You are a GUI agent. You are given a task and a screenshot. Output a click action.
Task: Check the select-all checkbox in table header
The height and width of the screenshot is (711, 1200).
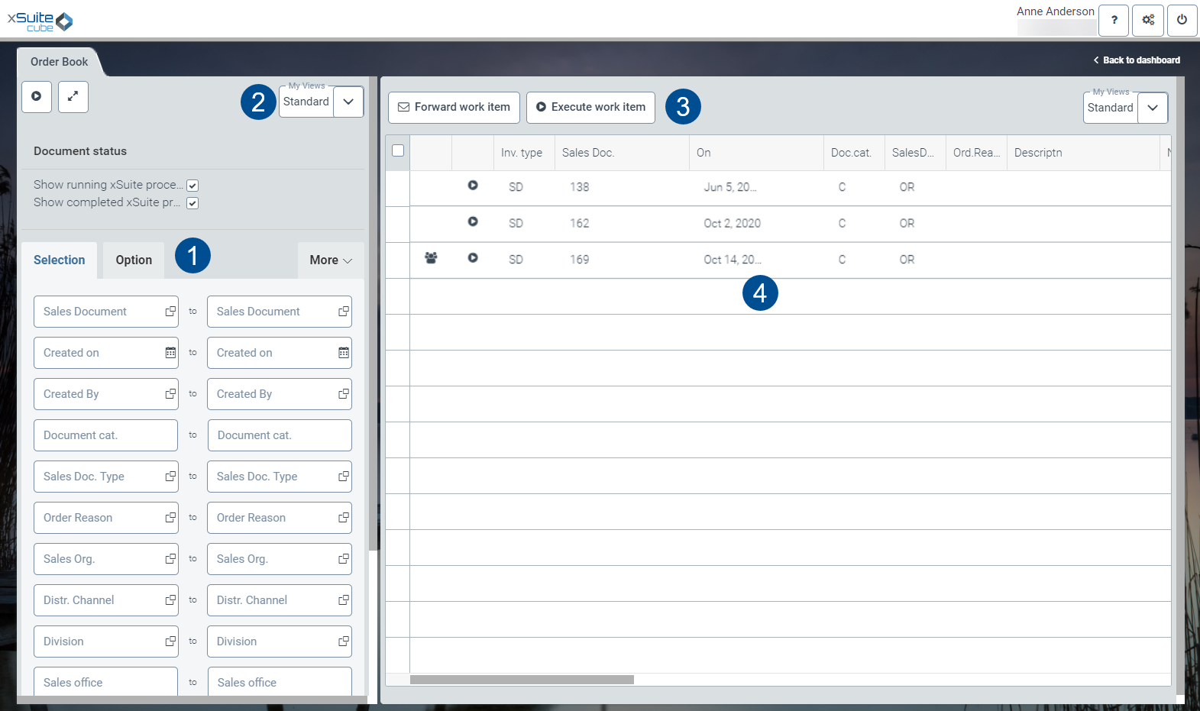point(398,150)
